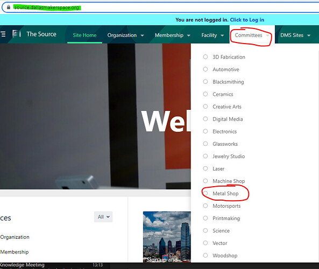Choose Metal Shop radio circle

pos(205,193)
